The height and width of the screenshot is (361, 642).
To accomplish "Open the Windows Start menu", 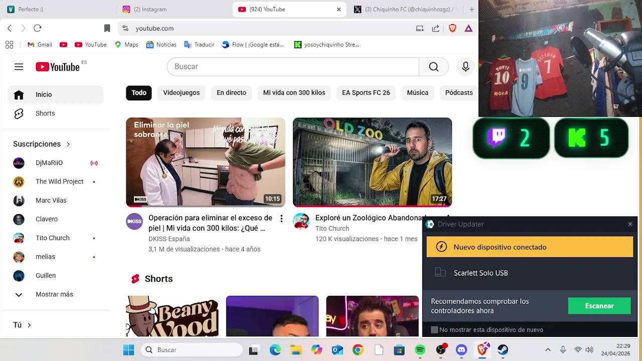I will (128, 350).
